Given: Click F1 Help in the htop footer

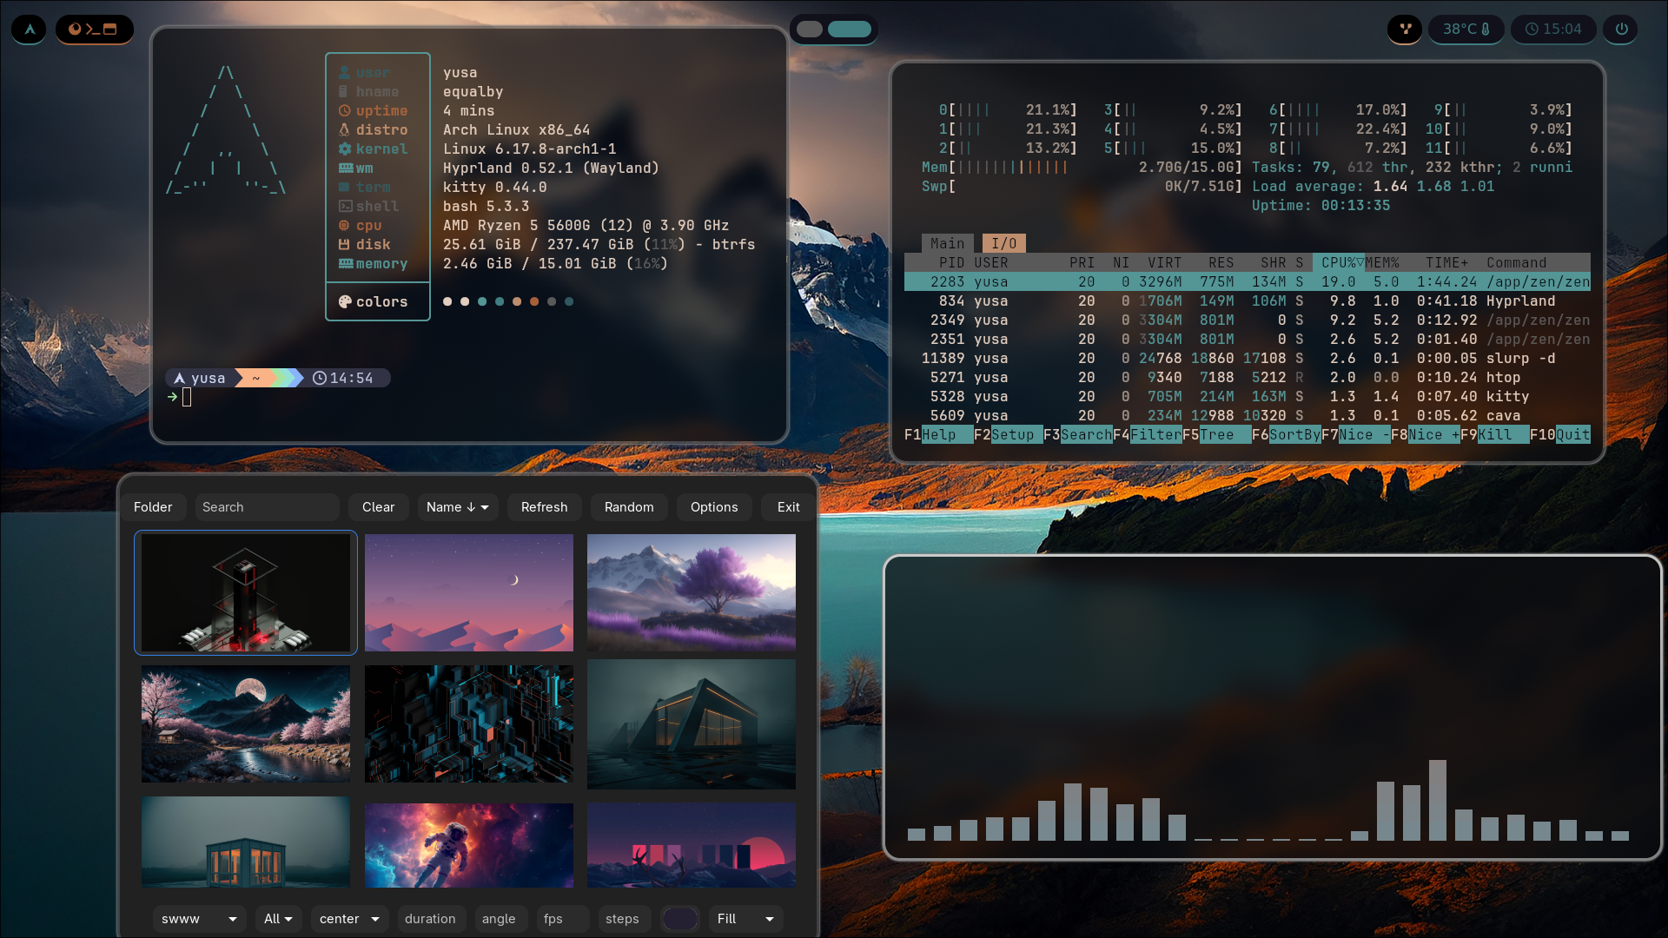Looking at the screenshot, I should click(938, 434).
